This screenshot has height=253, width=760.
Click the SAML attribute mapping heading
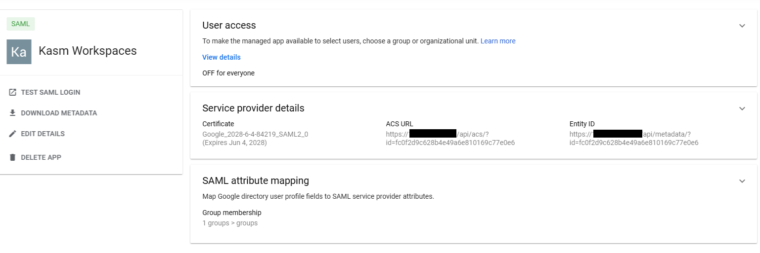tap(256, 181)
